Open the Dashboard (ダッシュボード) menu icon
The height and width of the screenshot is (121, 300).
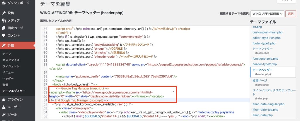point(4,3)
